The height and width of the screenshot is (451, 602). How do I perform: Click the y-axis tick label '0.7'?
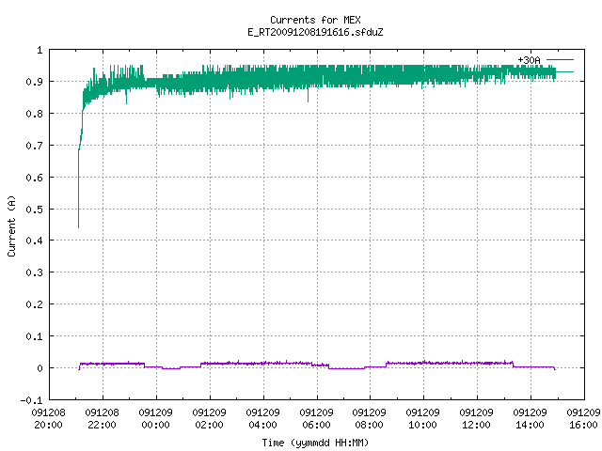(x=34, y=146)
